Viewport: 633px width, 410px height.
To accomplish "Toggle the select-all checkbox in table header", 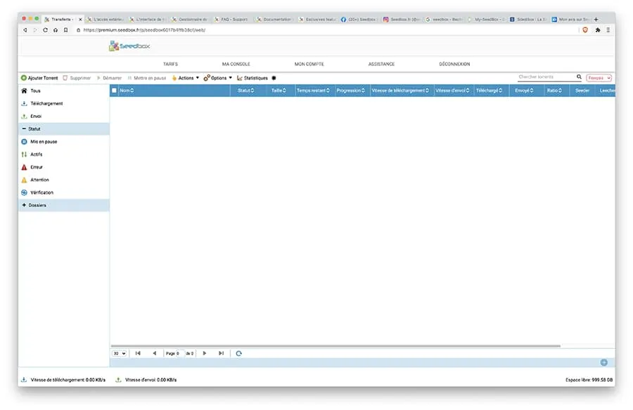I will pyautogui.click(x=114, y=91).
